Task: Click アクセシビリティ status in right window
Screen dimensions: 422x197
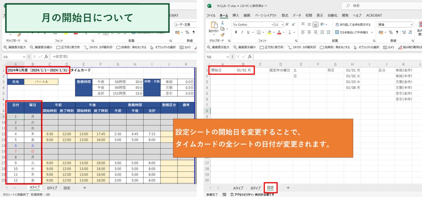Action: pyautogui.click(x=252, y=195)
